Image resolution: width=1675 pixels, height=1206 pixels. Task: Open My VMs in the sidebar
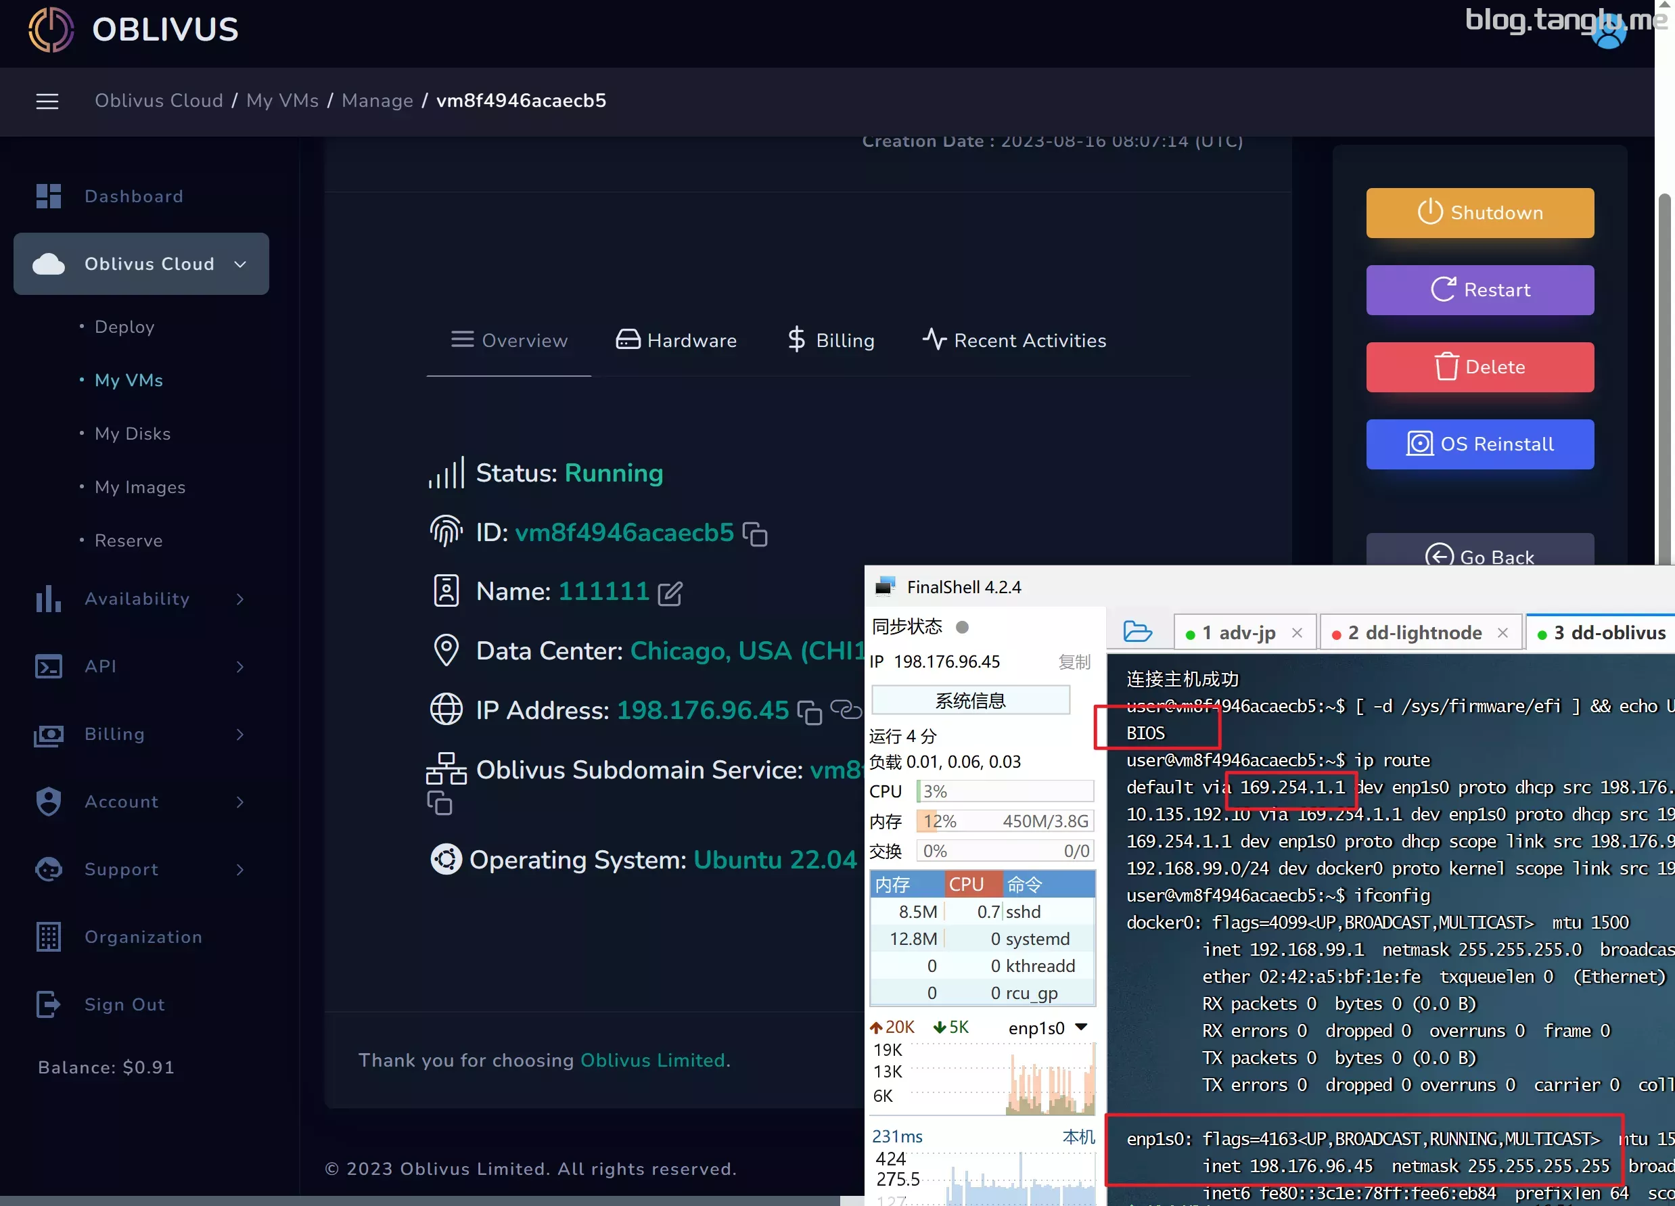point(129,380)
